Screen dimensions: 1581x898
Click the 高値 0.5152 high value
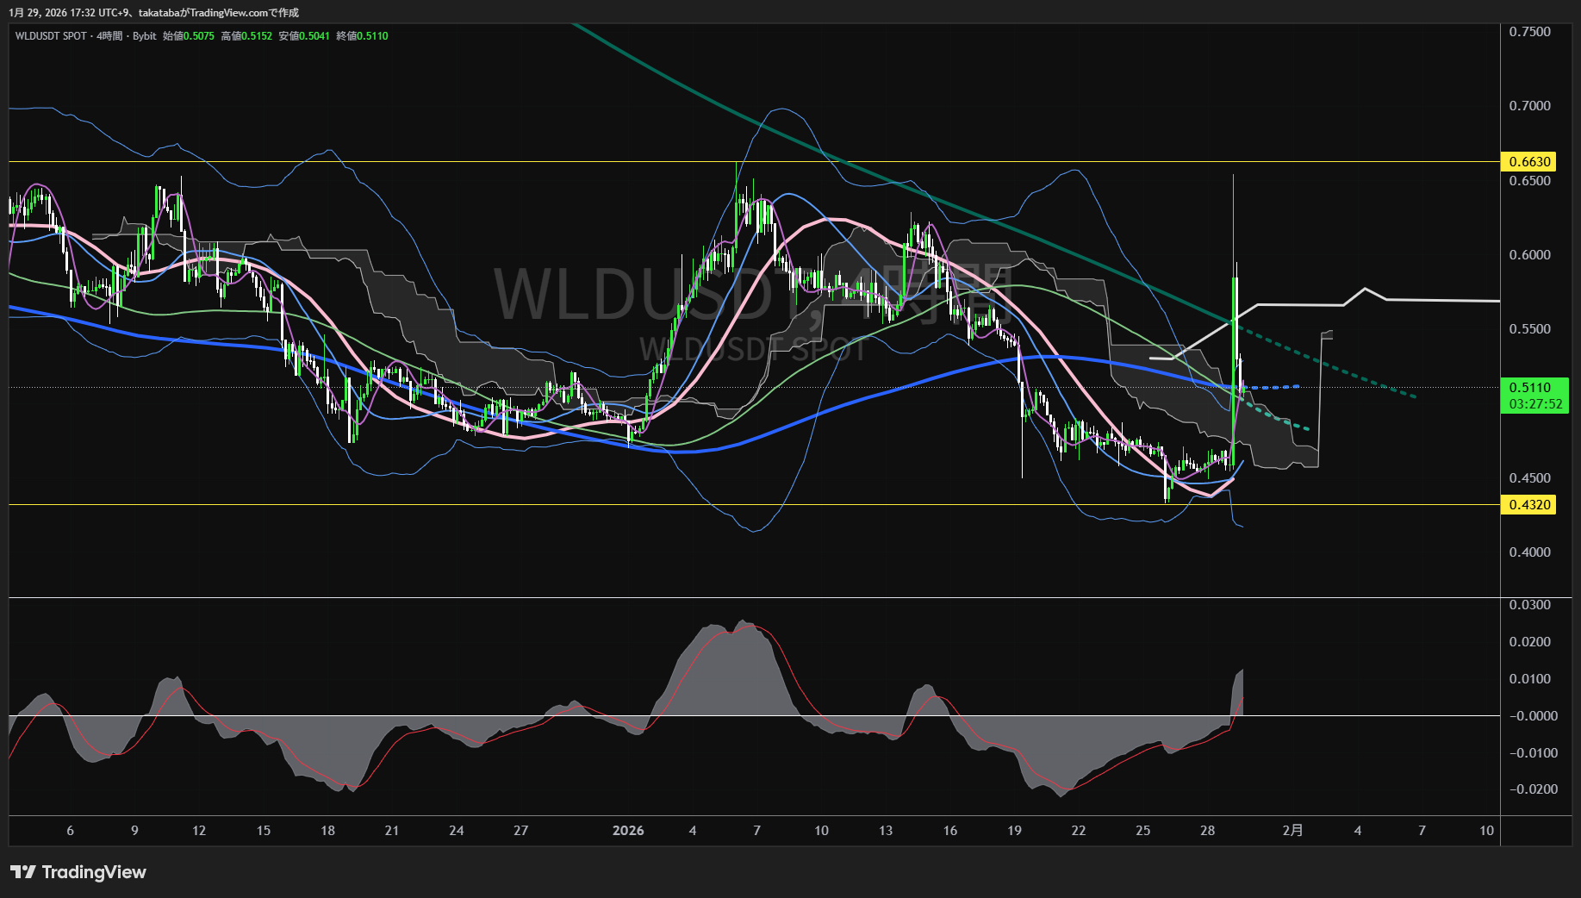(246, 36)
